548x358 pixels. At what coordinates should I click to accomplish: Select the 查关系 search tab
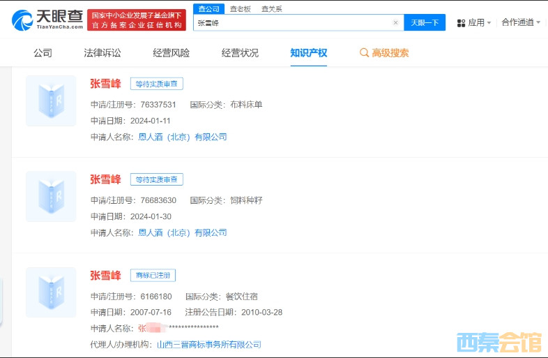[x=272, y=9]
